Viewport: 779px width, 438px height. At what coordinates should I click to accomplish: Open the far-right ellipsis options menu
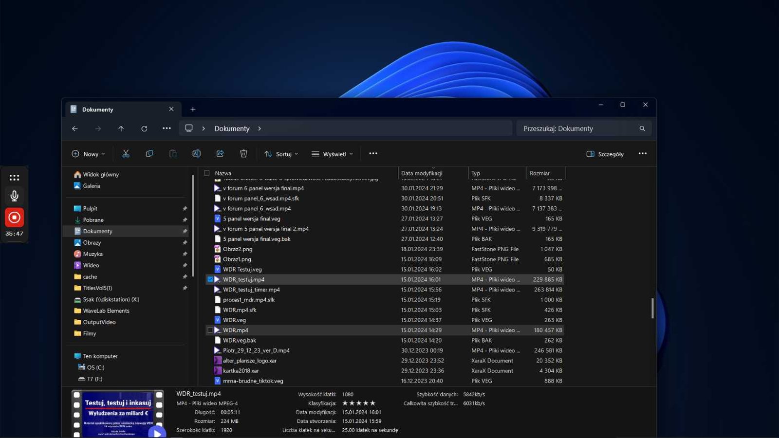[x=643, y=154]
